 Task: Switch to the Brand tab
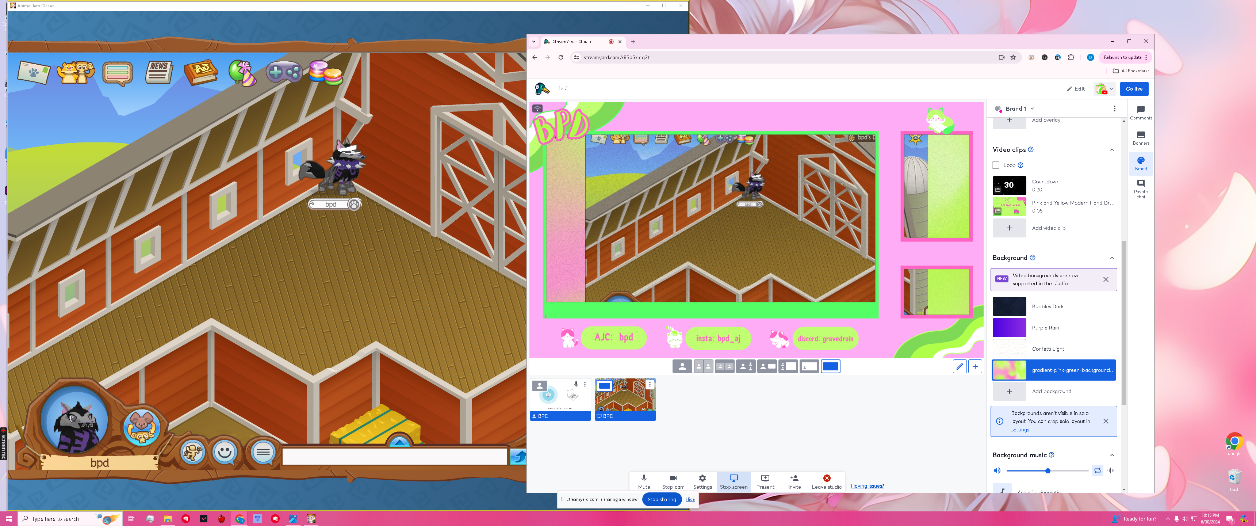click(1141, 163)
